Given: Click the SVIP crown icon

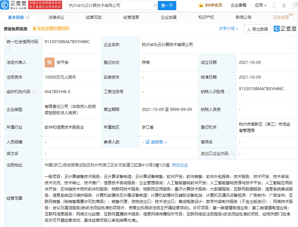Looking at the screenshot, I should (x=201, y=5).
